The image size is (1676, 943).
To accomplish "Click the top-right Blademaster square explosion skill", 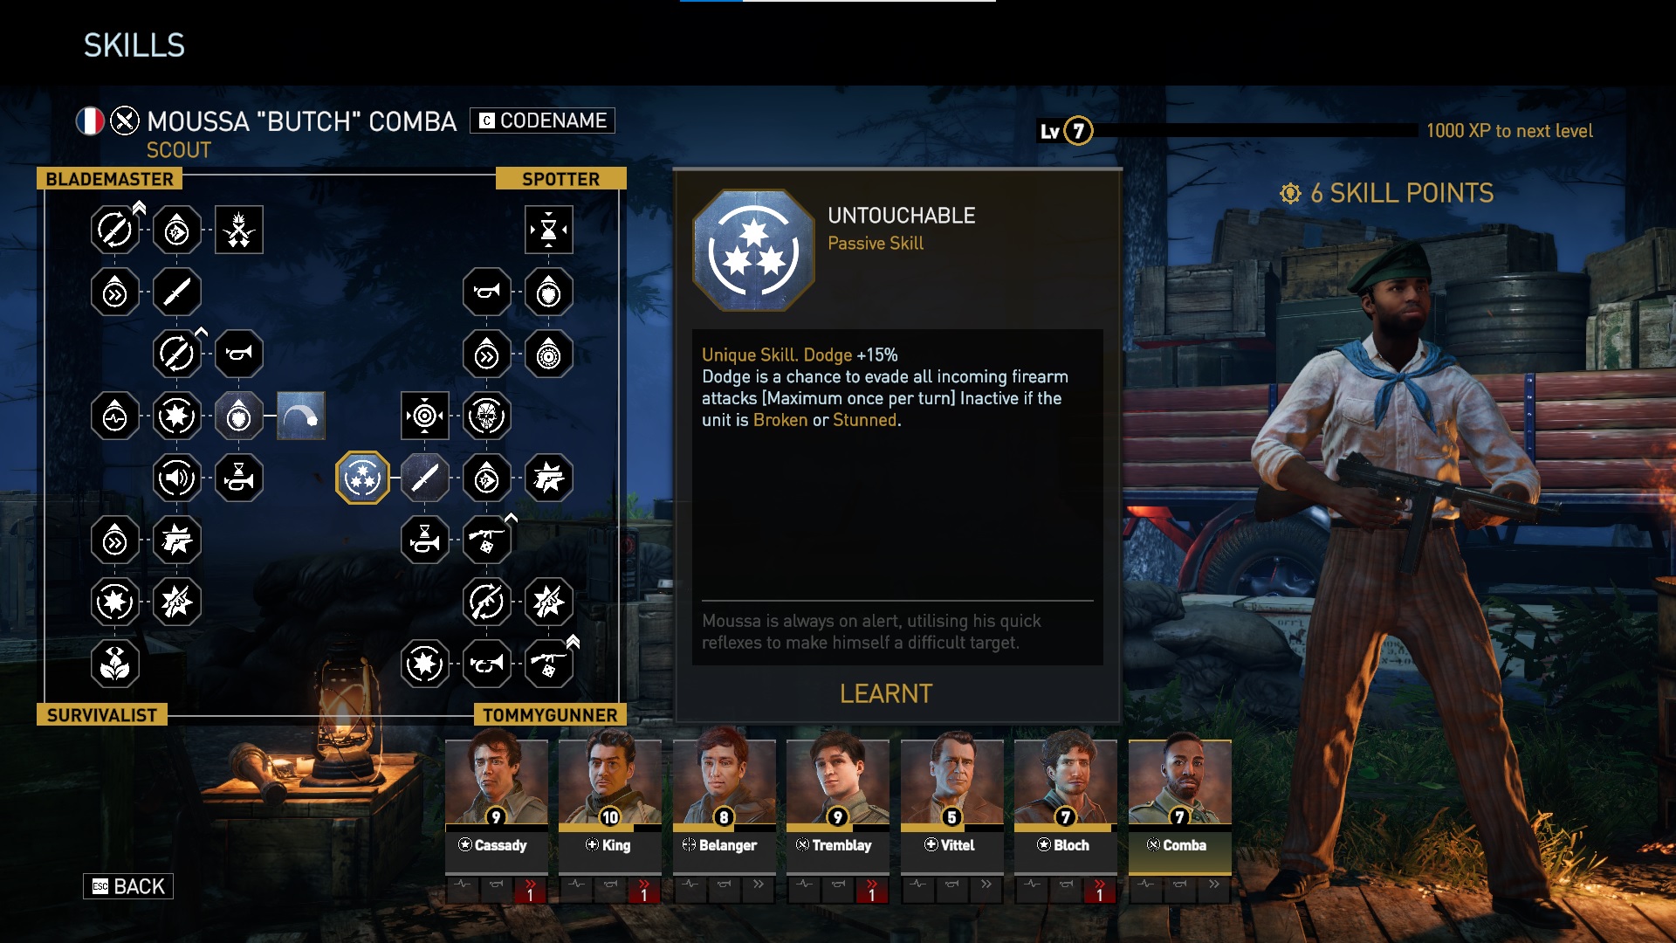I will click(239, 230).
